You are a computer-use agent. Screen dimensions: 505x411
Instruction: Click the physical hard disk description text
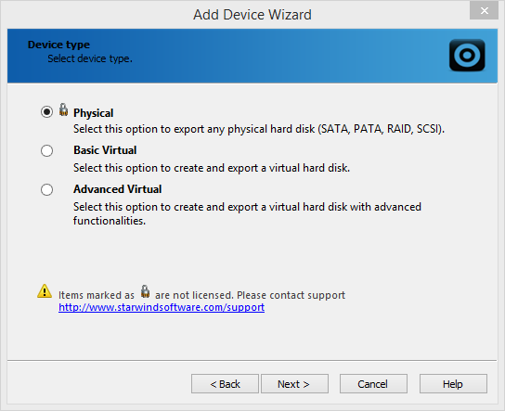coord(259,129)
